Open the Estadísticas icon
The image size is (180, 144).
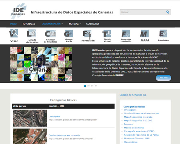[x=164, y=36]
